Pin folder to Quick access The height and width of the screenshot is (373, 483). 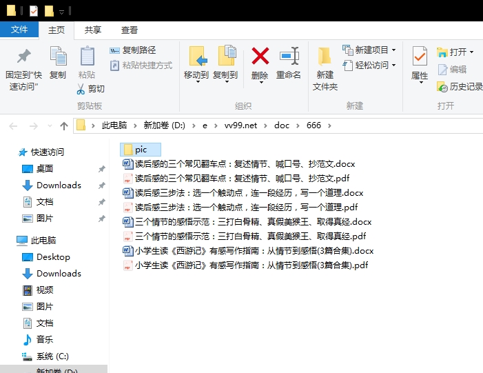point(23,70)
